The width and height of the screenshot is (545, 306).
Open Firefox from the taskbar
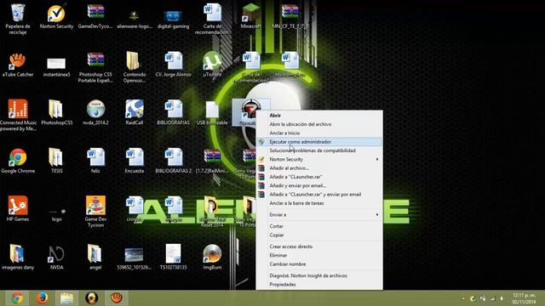[x=42, y=298]
